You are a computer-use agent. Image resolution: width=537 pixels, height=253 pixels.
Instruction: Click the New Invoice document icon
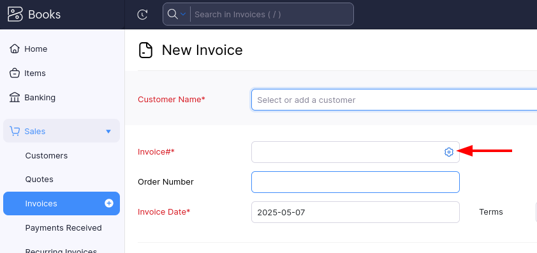(x=145, y=50)
